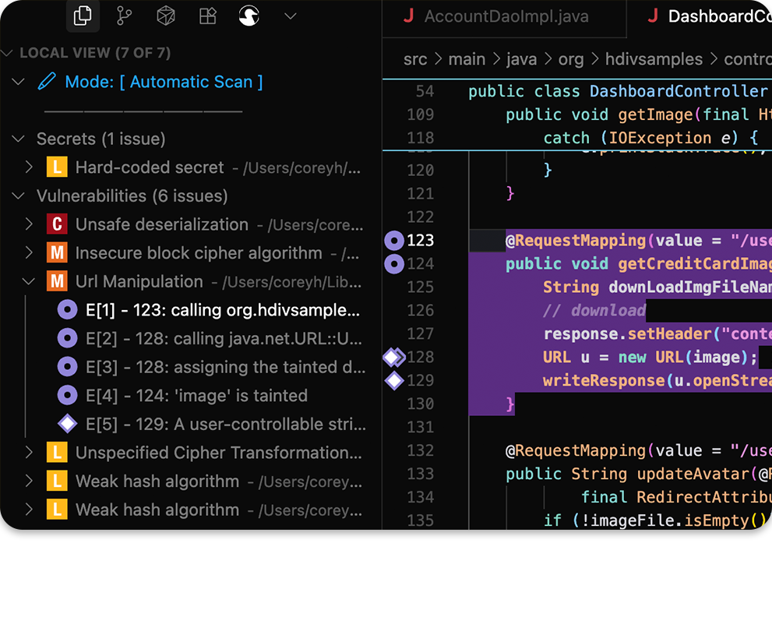The height and width of the screenshot is (617, 772).
Task: Expand the Hard-coded secret issue
Action: [29, 167]
